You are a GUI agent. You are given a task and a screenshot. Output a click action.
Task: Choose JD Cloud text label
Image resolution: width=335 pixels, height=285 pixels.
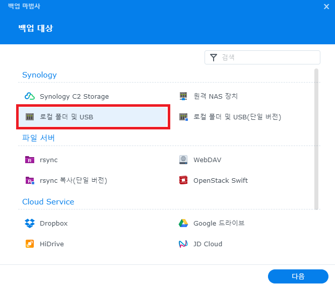tap(208, 244)
